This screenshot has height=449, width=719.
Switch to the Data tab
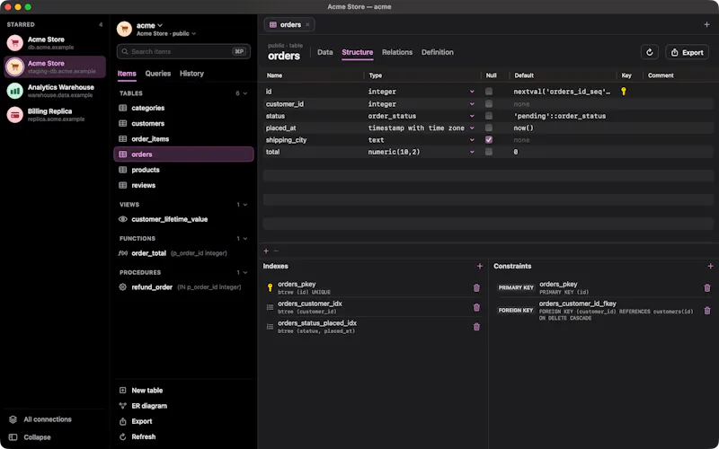[325, 52]
